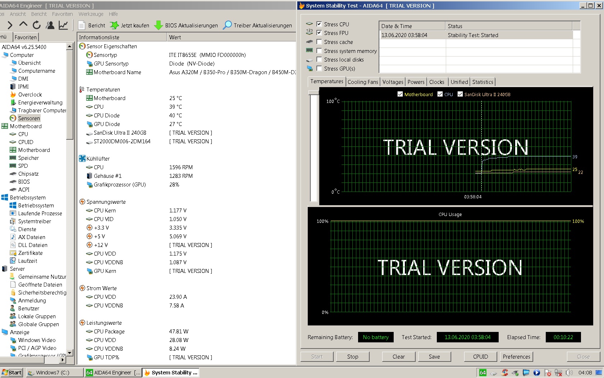This screenshot has width=604, height=378.
Task: Click the AIDA64 green 64 tray icon
Action: pyautogui.click(x=482, y=373)
